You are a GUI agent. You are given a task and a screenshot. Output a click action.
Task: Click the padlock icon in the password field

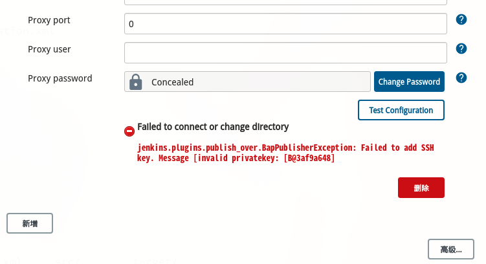135,82
